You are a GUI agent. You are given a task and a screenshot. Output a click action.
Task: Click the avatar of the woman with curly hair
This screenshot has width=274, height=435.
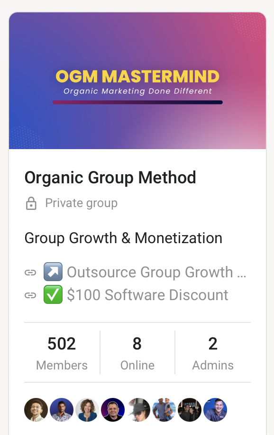click(87, 409)
